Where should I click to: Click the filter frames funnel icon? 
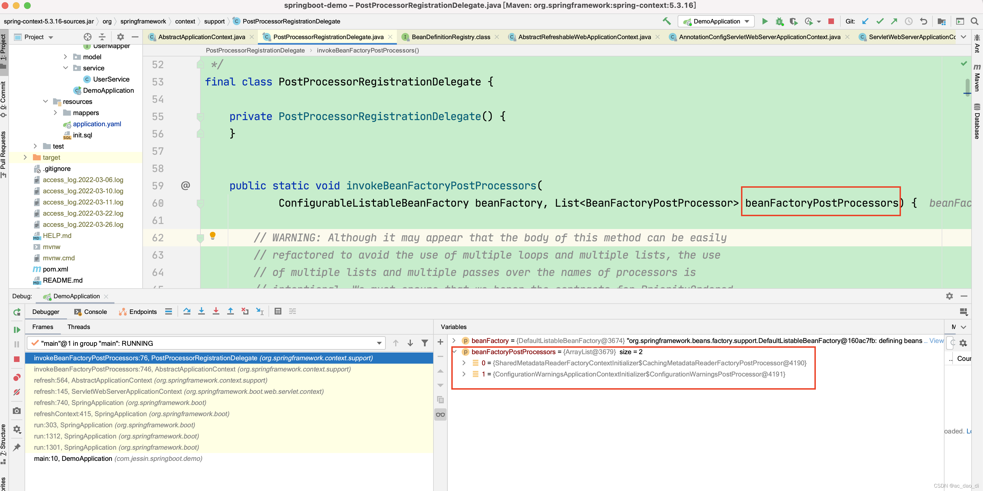(425, 343)
